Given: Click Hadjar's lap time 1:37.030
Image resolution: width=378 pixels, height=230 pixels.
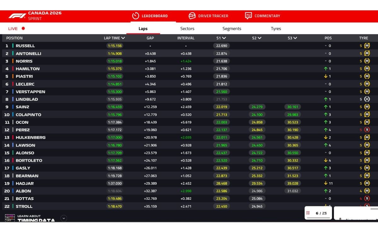Looking at the screenshot, I should (x=114, y=183).
